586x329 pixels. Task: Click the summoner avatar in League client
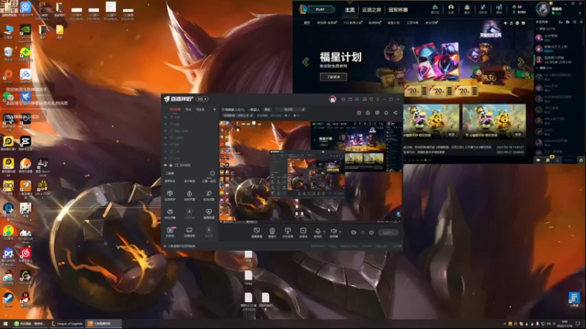[x=542, y=9]
